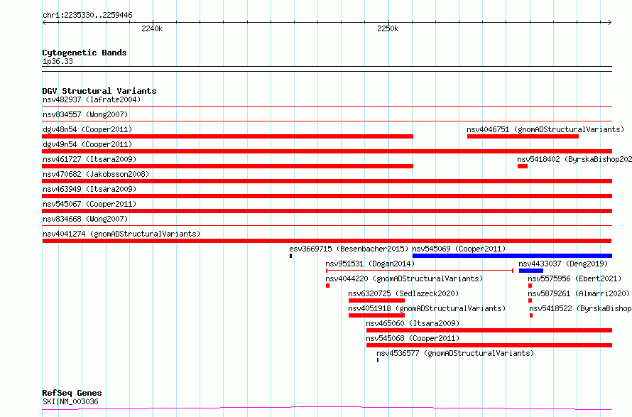Click the nsv4044220 gnomADStructuralVariants label

tap(404, 278)
